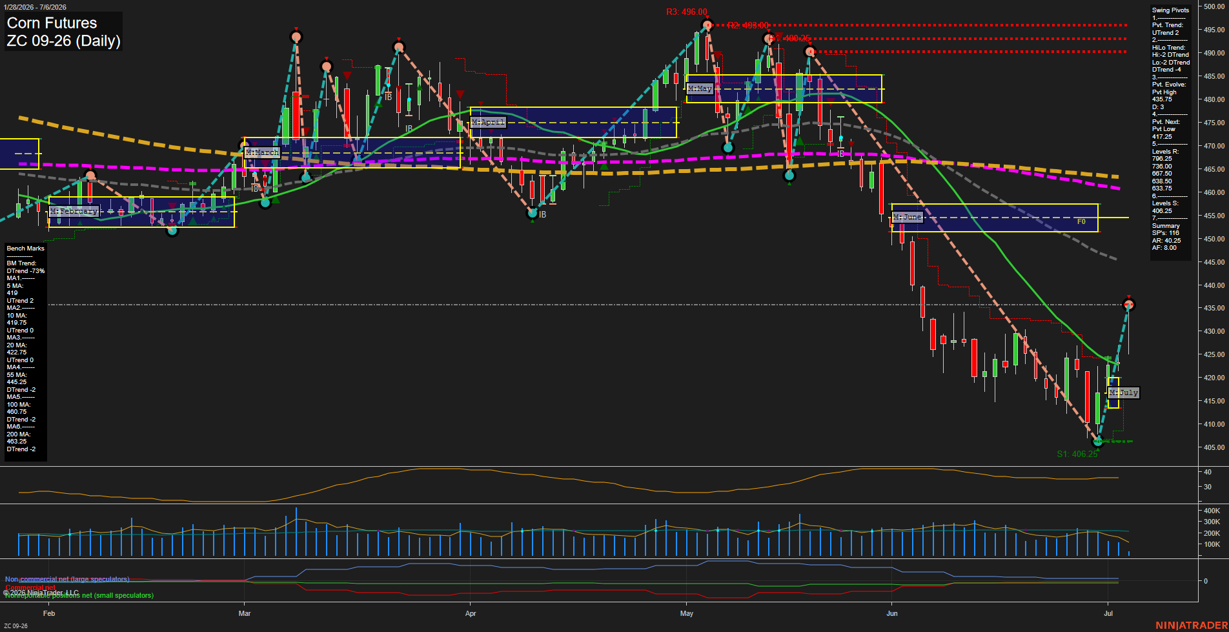Click the swing pivot high circle at R3
1229x632 pixels.
click(707, 25)
